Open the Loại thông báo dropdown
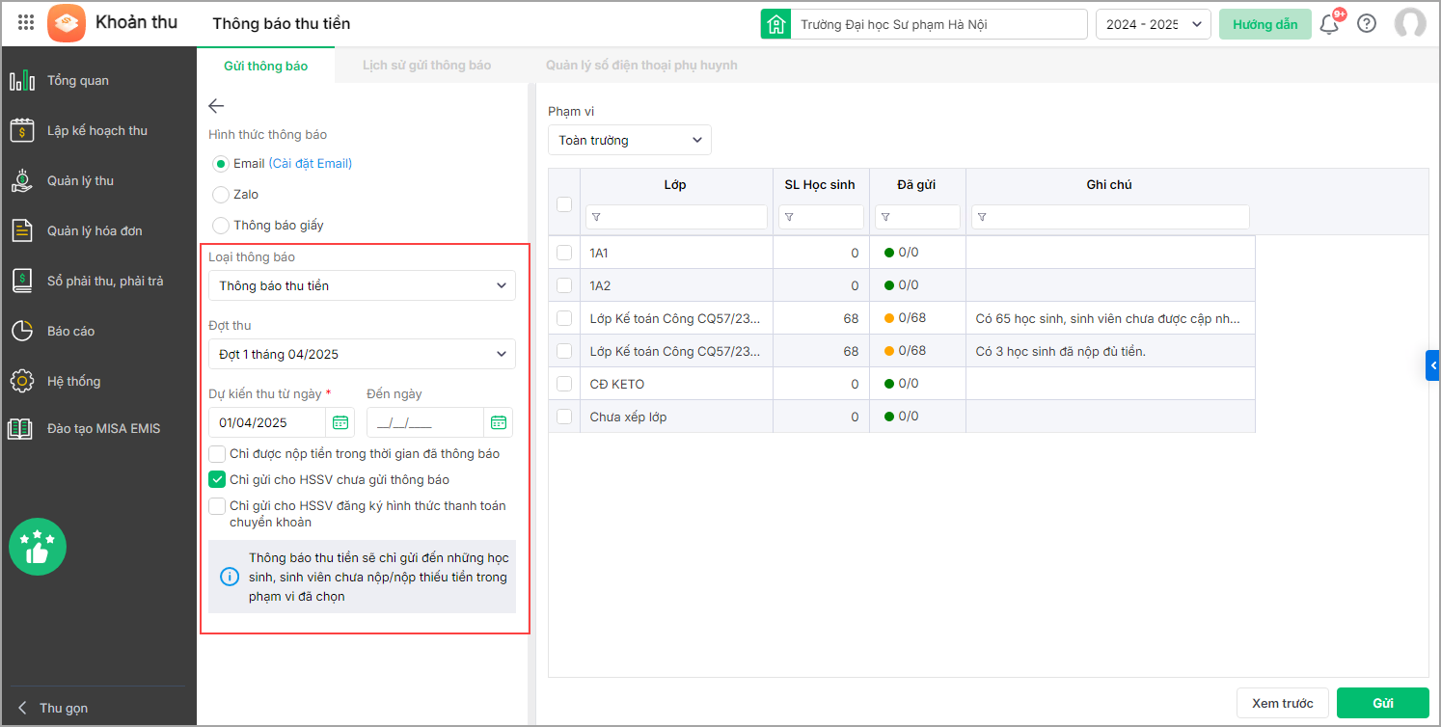Viewport: 1441px width, 727px height. [362, 285]
